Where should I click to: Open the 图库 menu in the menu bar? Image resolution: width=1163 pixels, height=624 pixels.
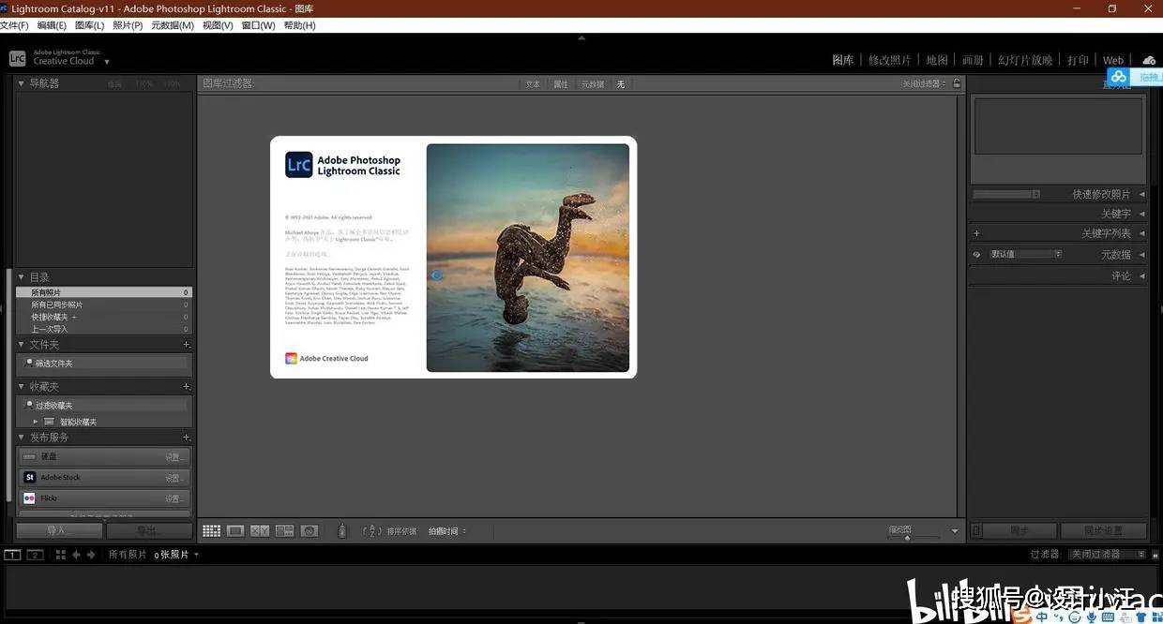pos(89,25)
